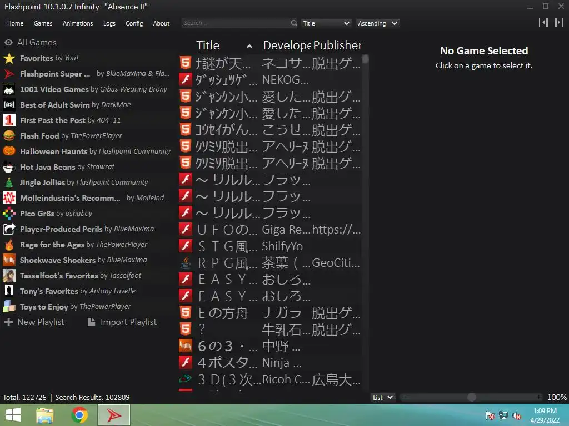The image size is (569, 426).
Task: Click the Java icon of RPG風 row
Action: (186, 262)
